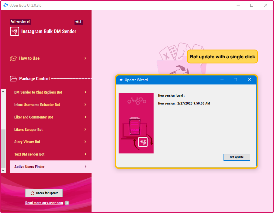Open Liker and Commenter Bot
Image resolution: width=274 pixels, height=213 pixels.
[50, 117]
